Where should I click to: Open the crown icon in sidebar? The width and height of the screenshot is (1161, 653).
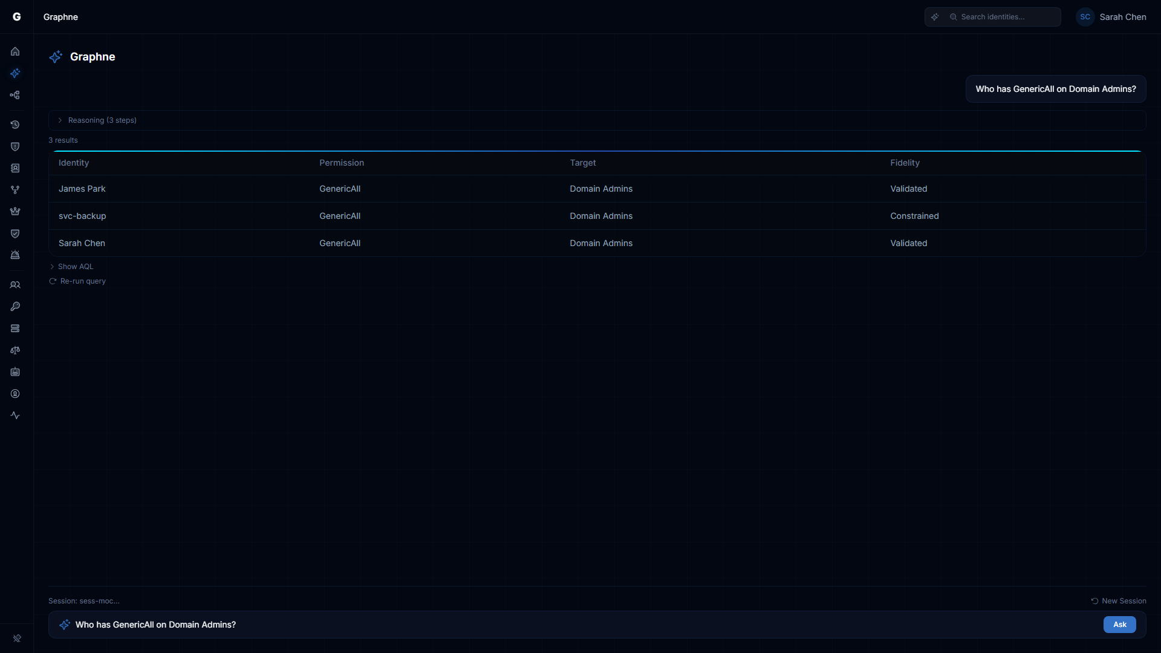pyautogui.click(x=15, y=212)
